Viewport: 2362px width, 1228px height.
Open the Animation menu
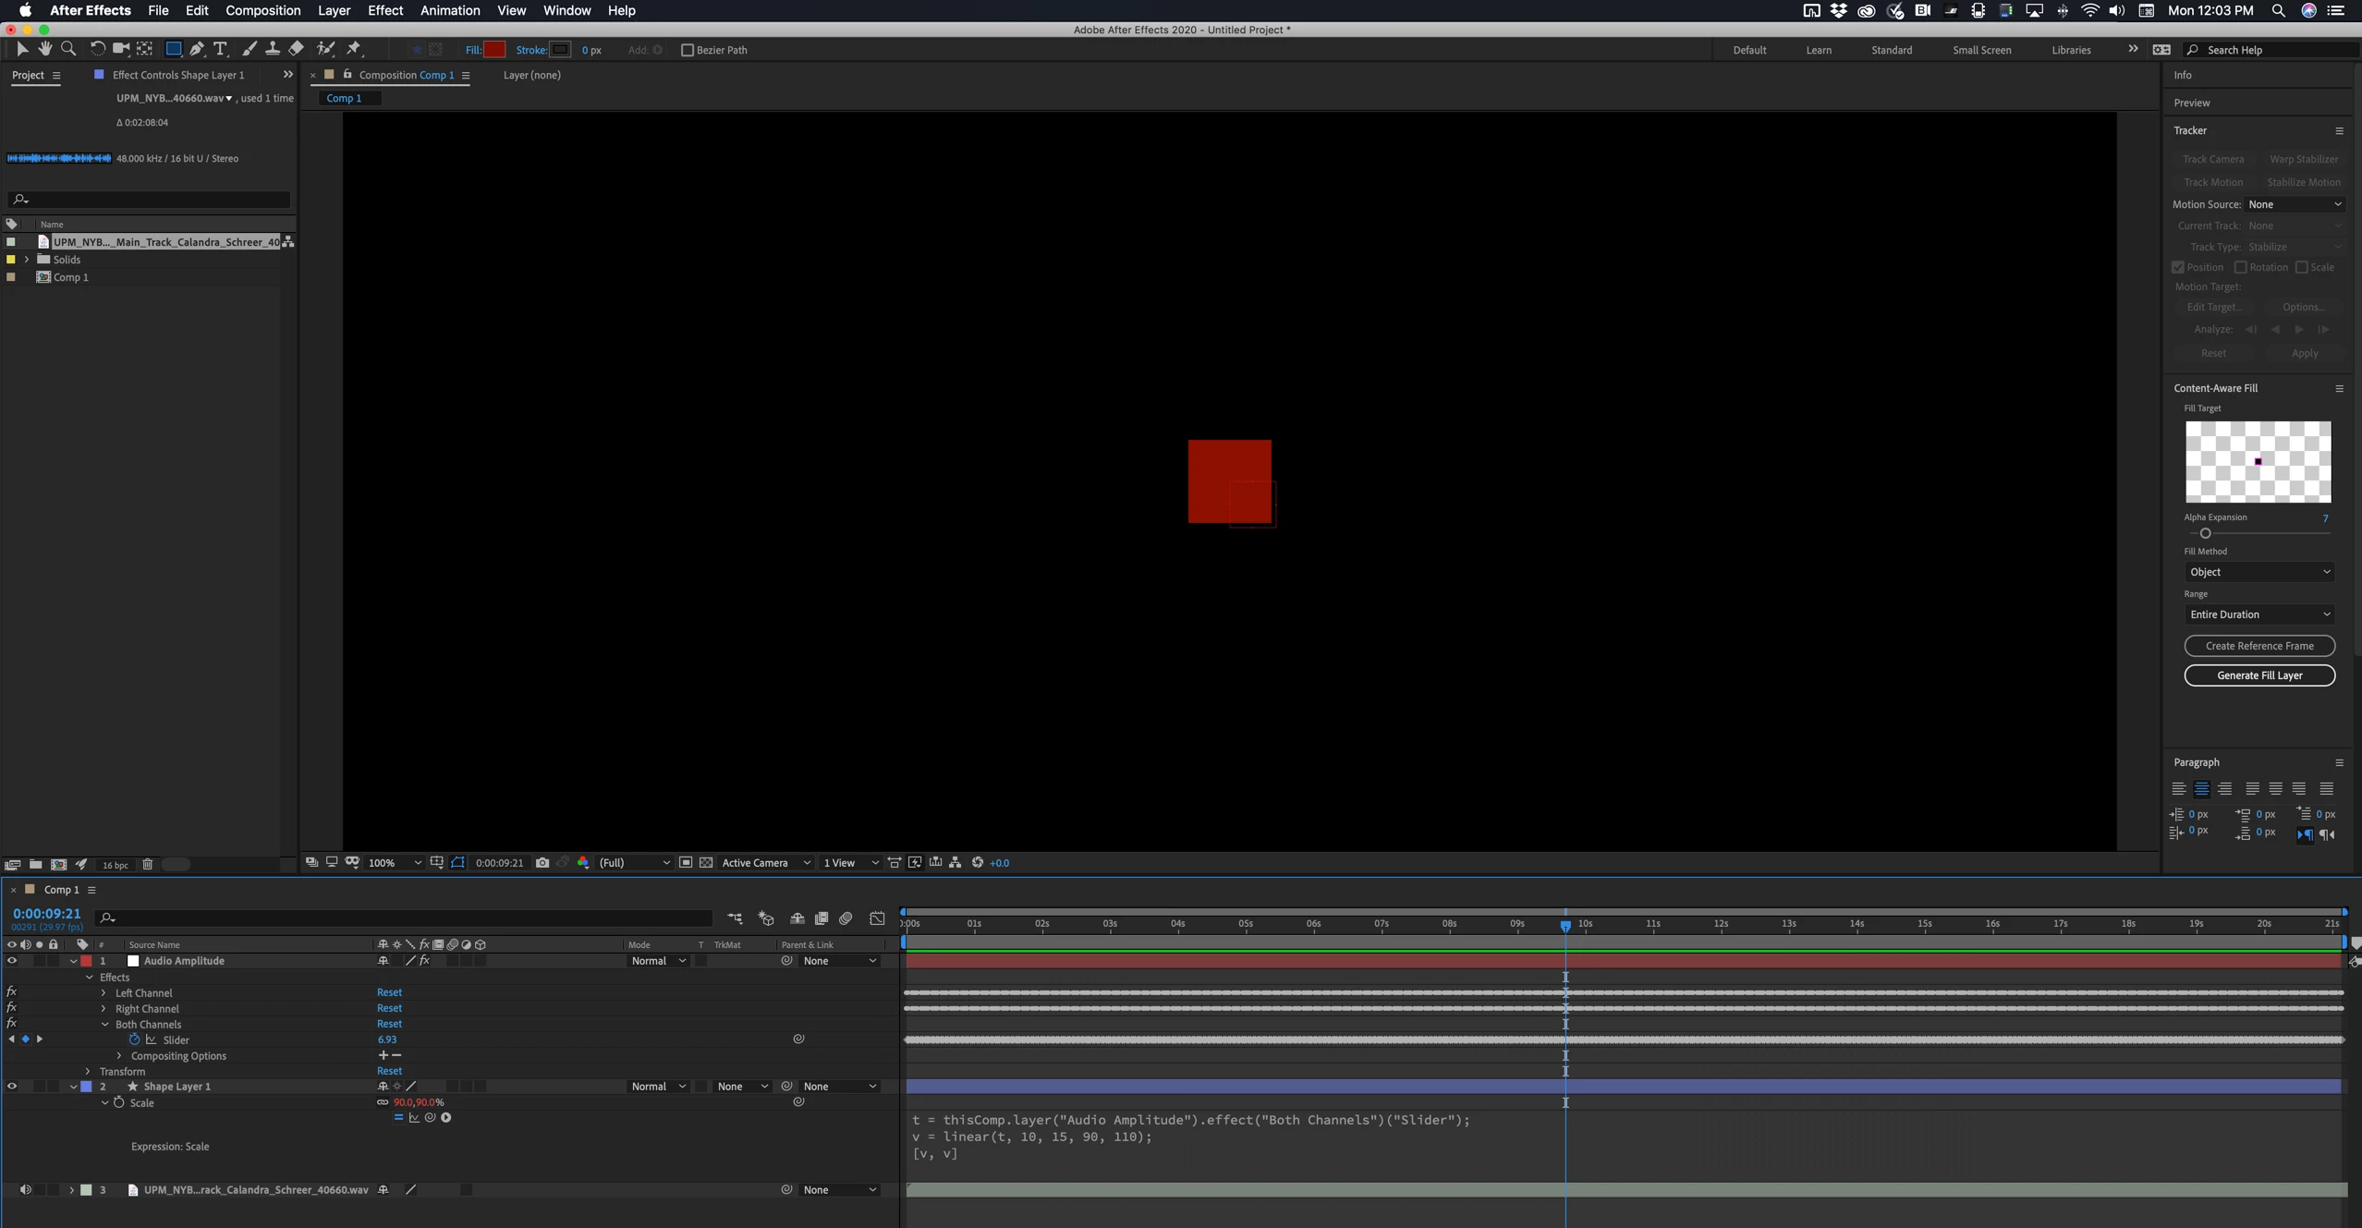coord(449,10)
